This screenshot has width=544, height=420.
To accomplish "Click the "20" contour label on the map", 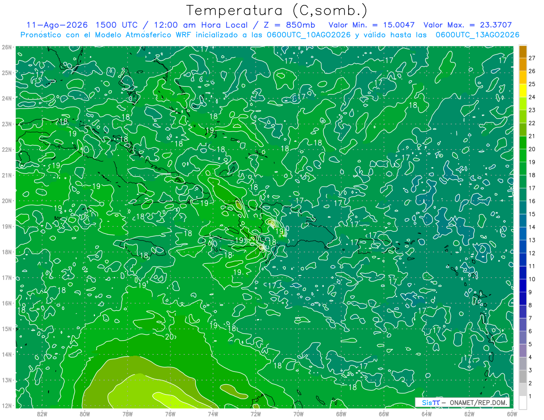I will (170, 337).
